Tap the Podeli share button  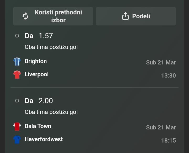(136, 16)
